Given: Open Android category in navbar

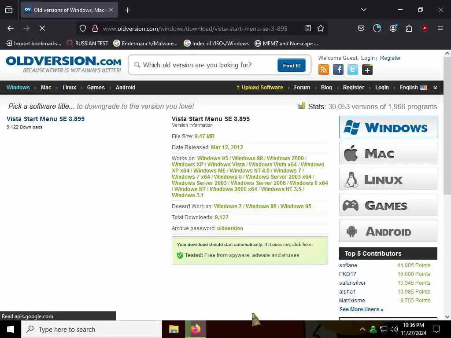Looking at the screenshot, I should point(125,88).
